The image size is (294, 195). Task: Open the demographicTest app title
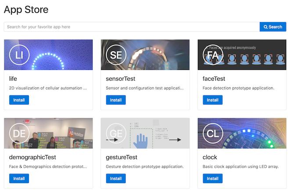coord(32,157)
